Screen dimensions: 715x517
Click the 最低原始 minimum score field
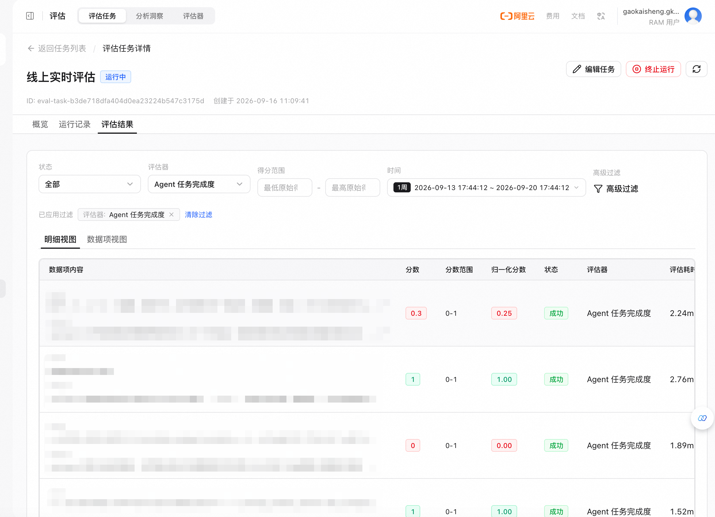[x=285, y=187]
